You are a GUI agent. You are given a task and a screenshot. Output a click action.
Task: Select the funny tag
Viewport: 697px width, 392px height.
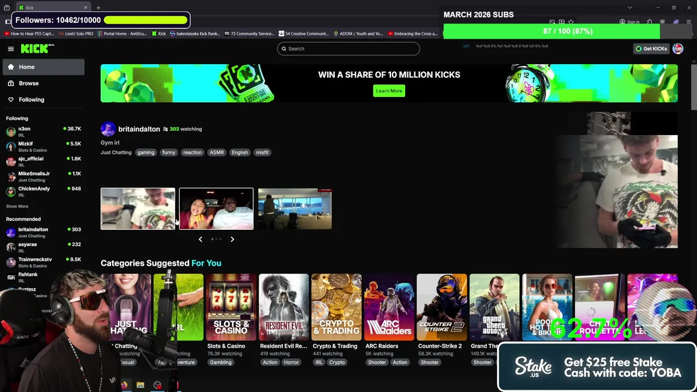click(169, 152)
